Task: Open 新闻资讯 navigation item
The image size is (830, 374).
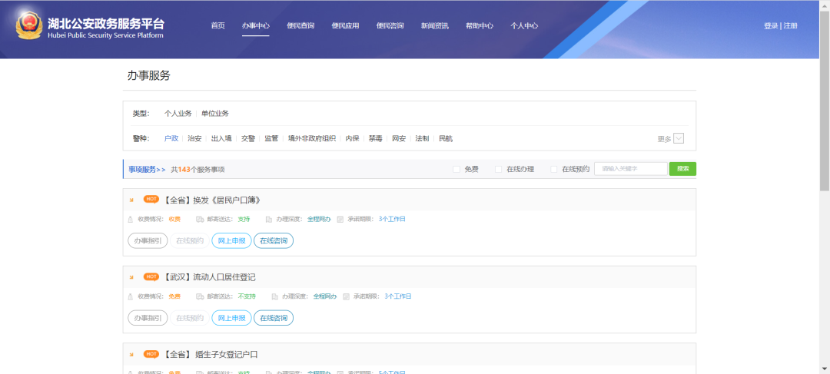Action: (x=434, y=26)
